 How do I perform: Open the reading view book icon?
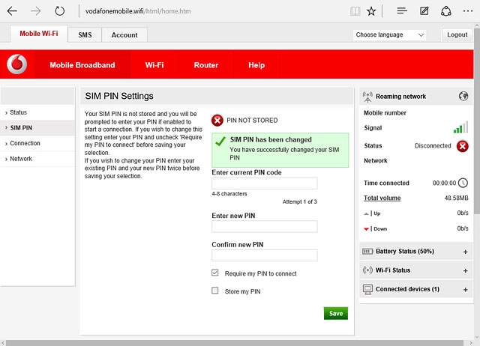[x=355, y=11]
